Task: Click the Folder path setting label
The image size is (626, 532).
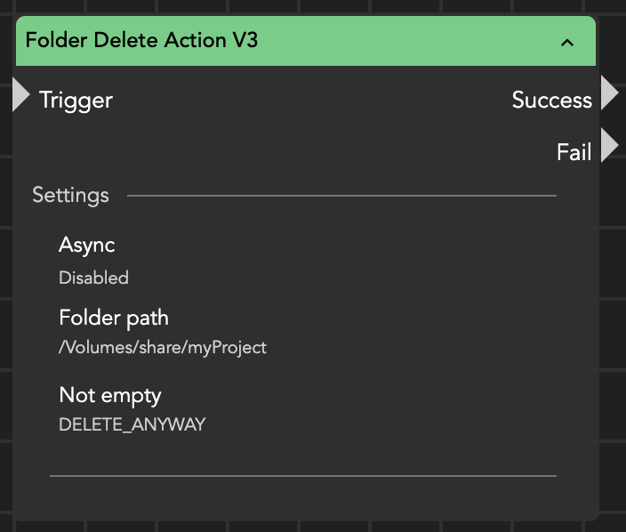Action: [x=113, y=318]
